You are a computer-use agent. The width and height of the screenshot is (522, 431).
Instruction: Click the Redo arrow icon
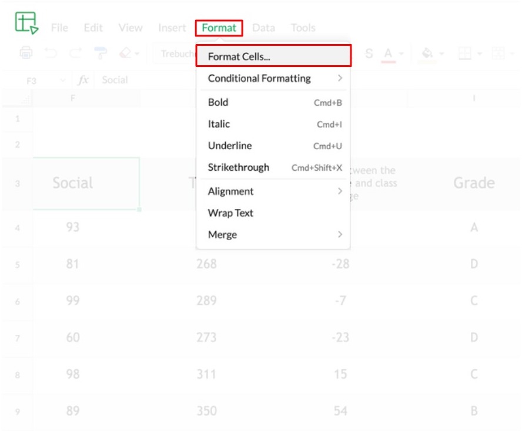tap(75, 53)
